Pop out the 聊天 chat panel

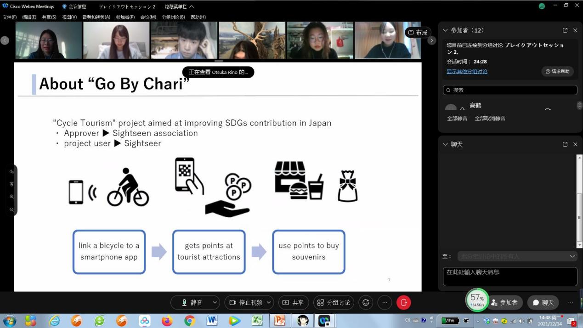pos(565,144)
